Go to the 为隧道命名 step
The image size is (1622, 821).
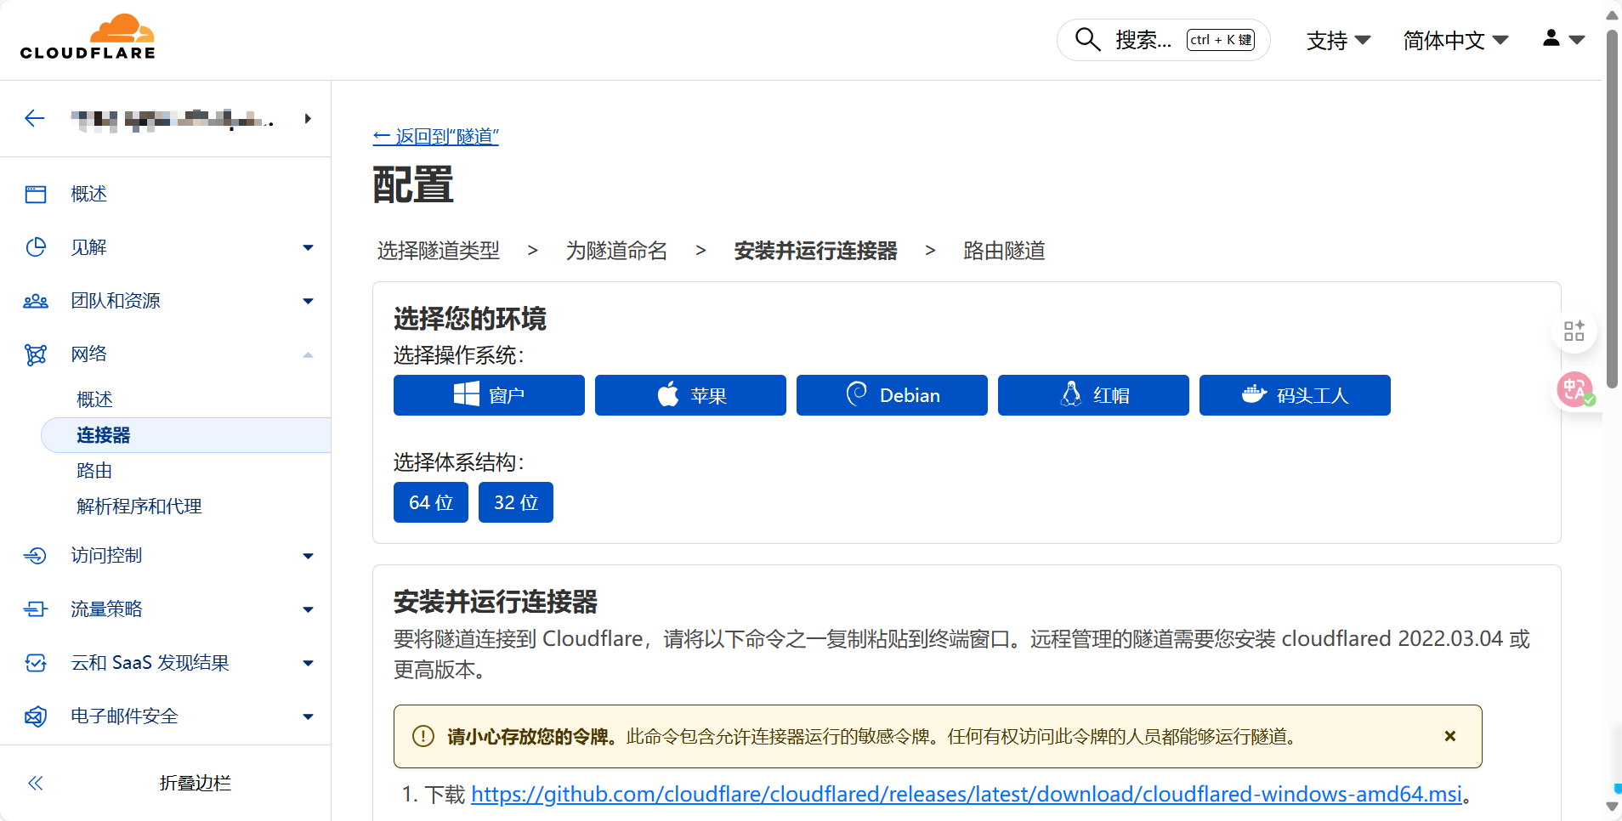point(617,251)
